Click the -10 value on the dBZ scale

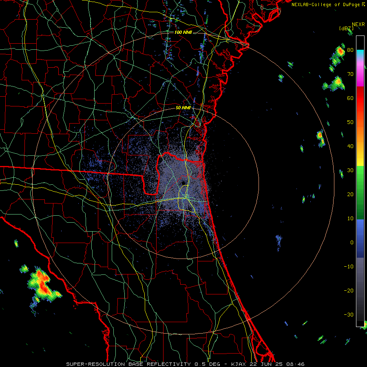(x=349, y=267)
